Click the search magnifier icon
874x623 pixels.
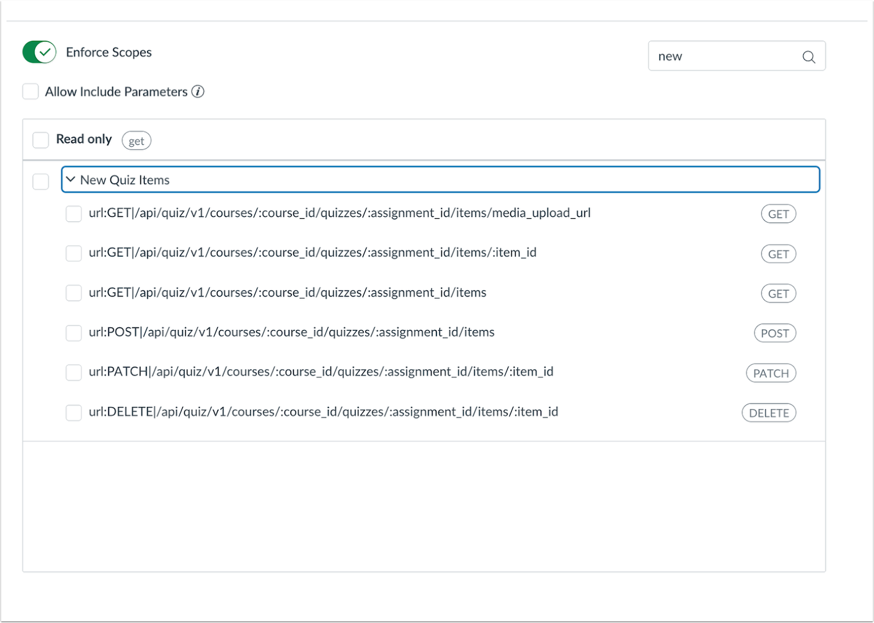pyautogui.click(x=808, y=57)
